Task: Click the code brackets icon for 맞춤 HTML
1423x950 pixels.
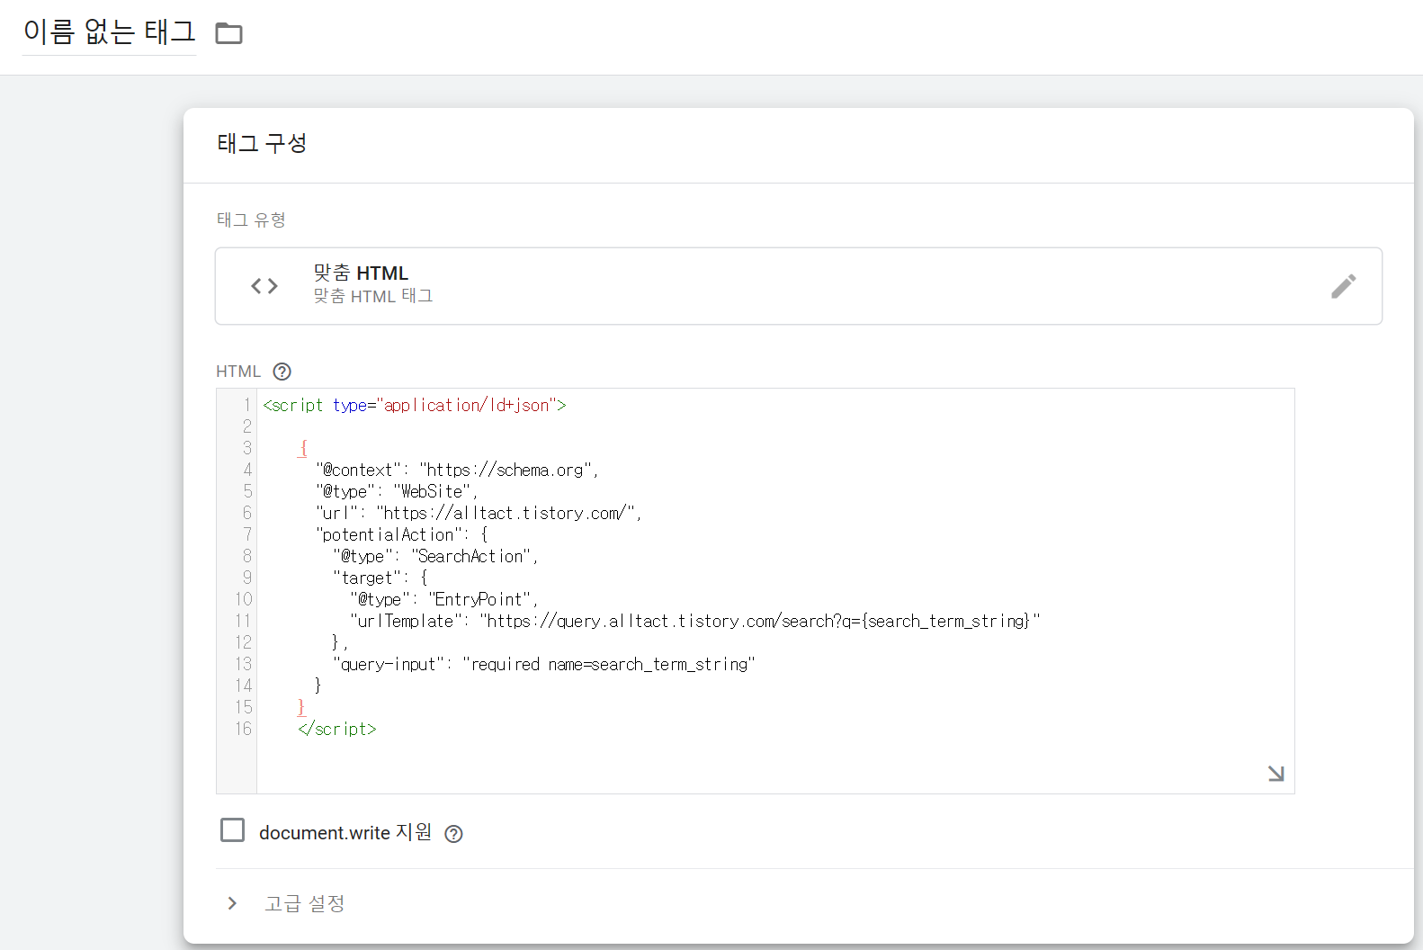Action: [264, 286]
